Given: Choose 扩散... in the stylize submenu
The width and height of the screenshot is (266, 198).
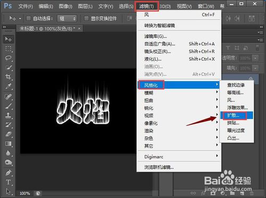Looking at the screenshot, I should 237,115.
